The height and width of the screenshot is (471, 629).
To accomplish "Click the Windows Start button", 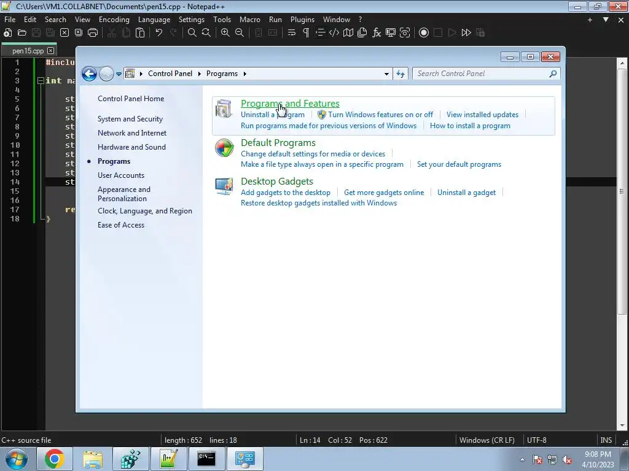I will pyautogui.click(x=17, y=459).
